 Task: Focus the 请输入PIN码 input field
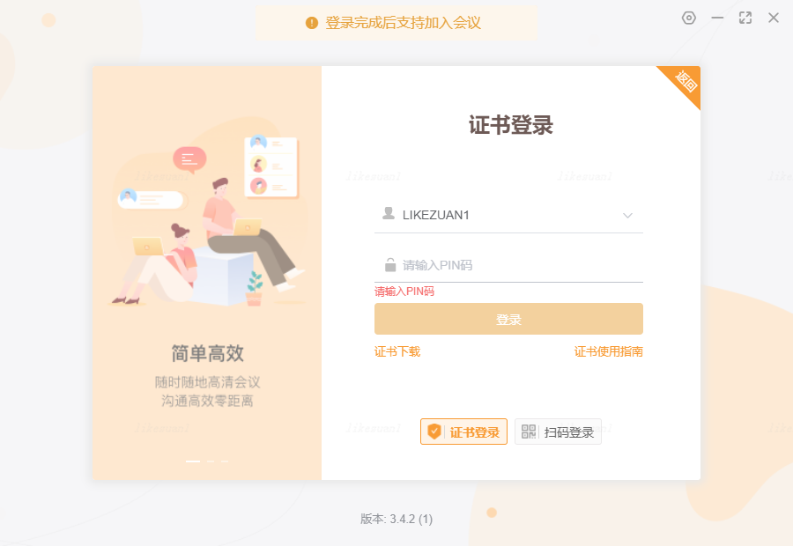pos(508,265)
